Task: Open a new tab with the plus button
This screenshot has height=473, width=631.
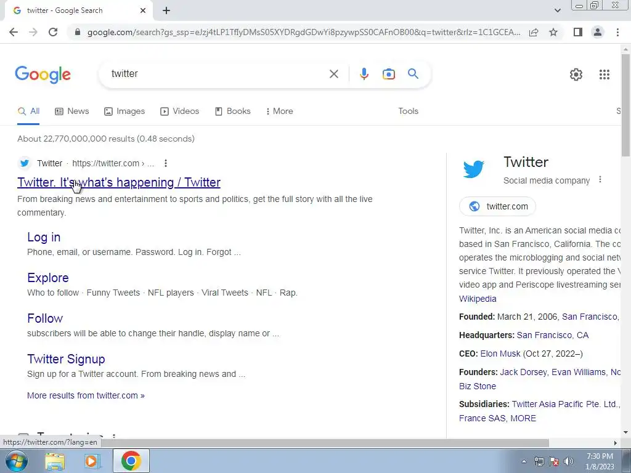Action: pos(166,10)
